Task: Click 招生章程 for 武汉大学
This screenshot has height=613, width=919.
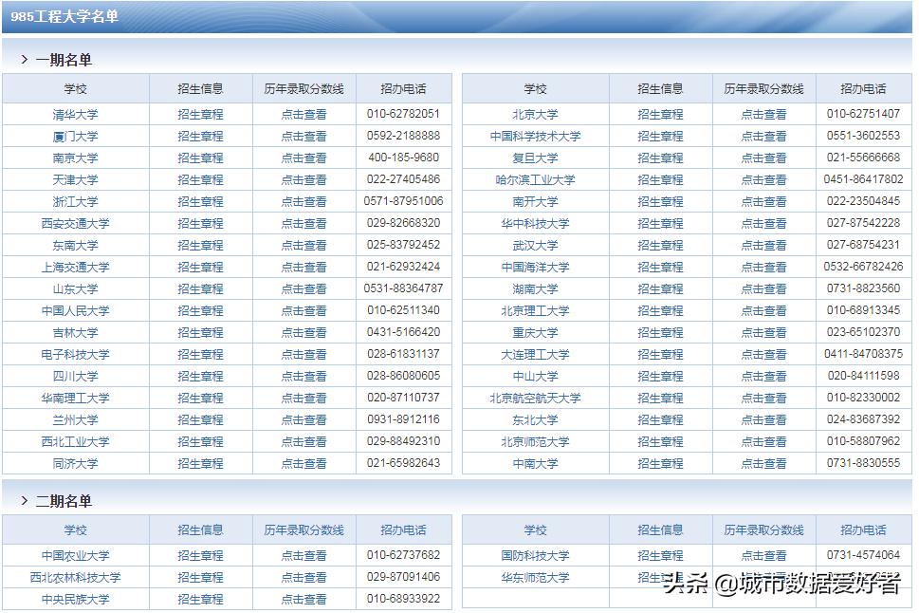Action: (660, 245)
